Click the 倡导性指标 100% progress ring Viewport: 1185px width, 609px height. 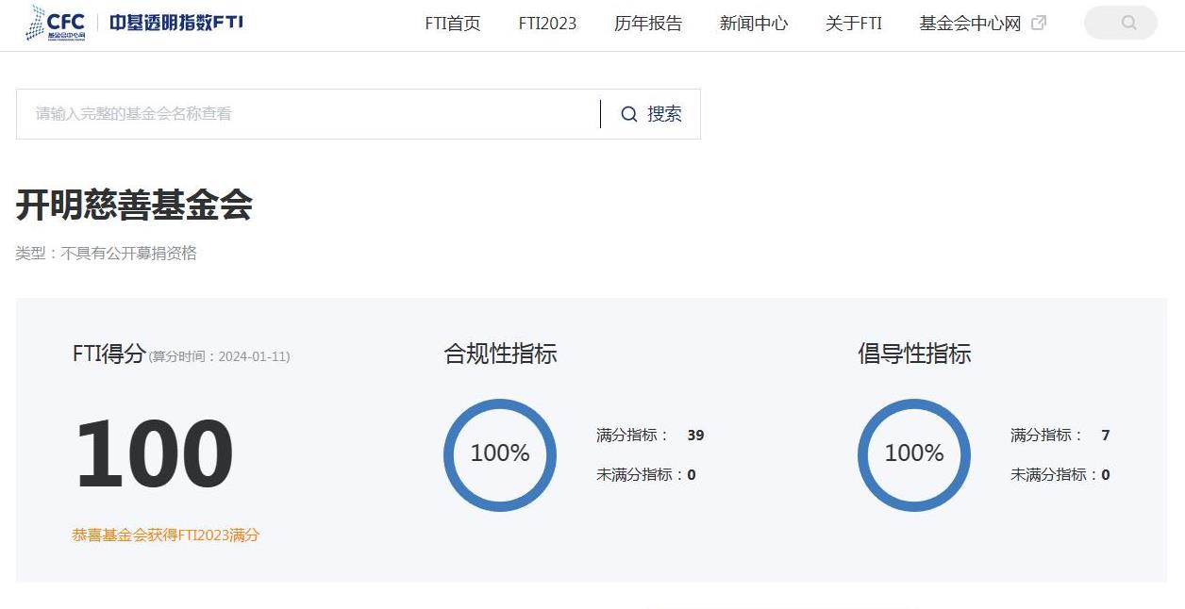click(x=914, y=454)
